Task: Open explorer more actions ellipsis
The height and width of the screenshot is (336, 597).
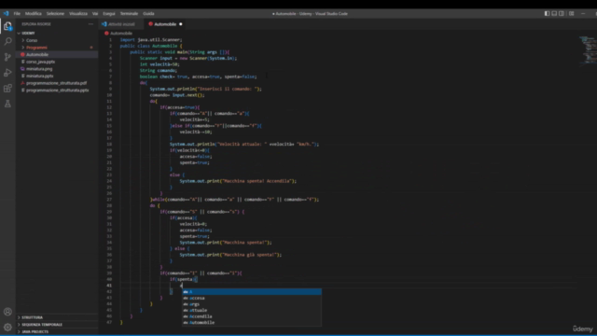Action: [x=90, y=24]
